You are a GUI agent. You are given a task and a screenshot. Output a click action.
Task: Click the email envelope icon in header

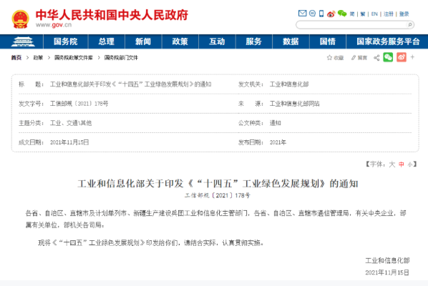point(302,13)
